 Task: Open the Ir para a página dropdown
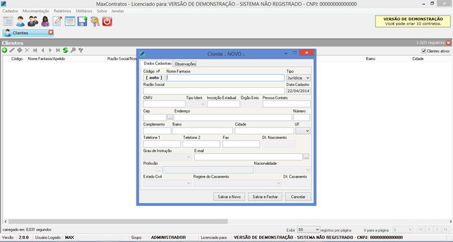[403, 230]
